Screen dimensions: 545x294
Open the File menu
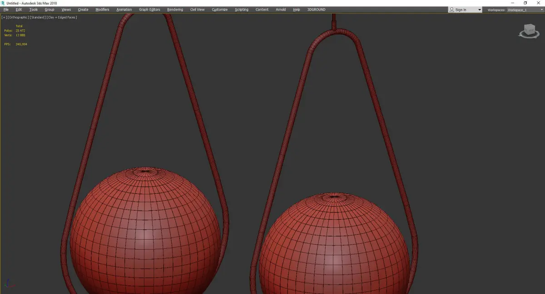tap(6, 10)
